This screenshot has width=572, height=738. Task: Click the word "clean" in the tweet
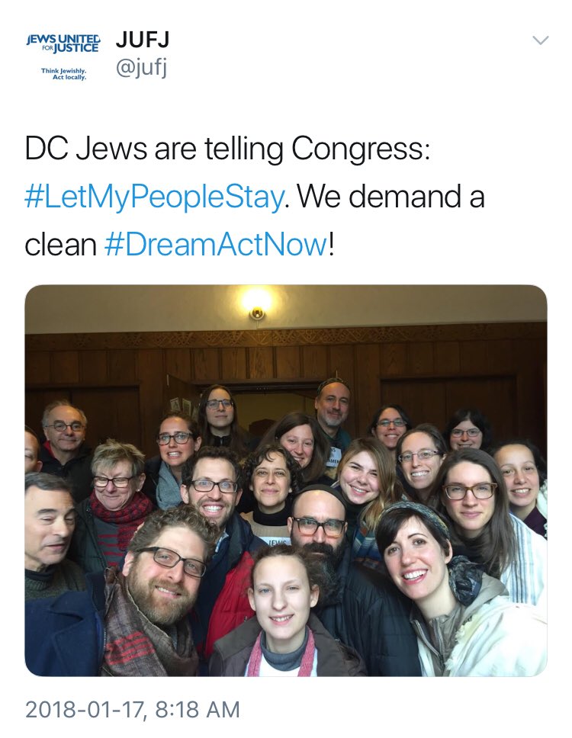pyautogui.click(x=60, y=244)
